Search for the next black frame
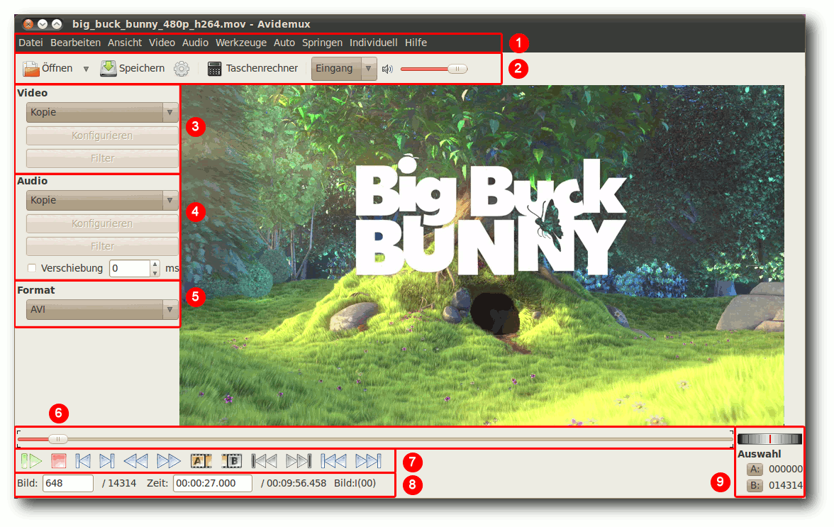834x527 pixels. 299,461
